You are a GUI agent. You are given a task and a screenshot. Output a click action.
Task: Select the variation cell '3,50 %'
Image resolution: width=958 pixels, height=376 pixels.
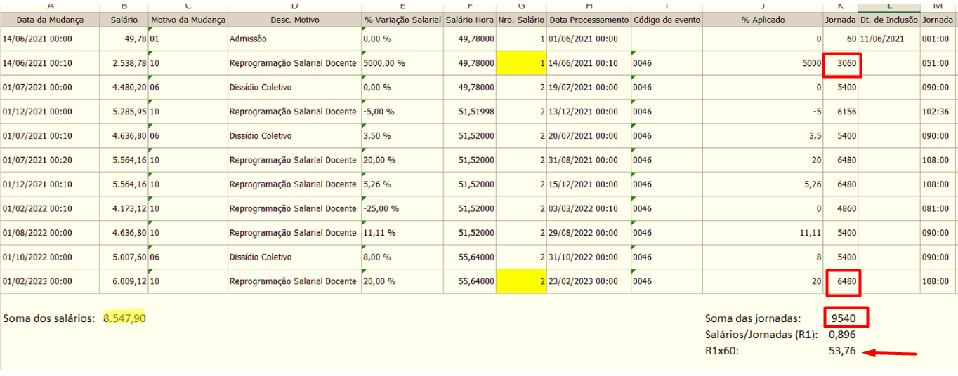pos(403,136)
